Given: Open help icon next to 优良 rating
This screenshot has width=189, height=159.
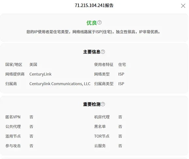Looking at the screenshot, I should pyautogui.click(x=99, y=23).
